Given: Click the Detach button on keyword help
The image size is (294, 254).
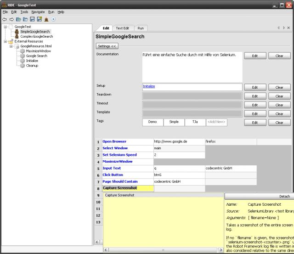Looking at the screenshot, I should [284, 196].
